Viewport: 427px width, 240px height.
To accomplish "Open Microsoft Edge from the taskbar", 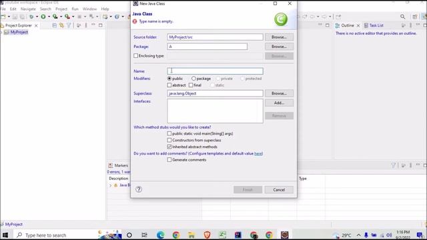I will coord(160,235).
